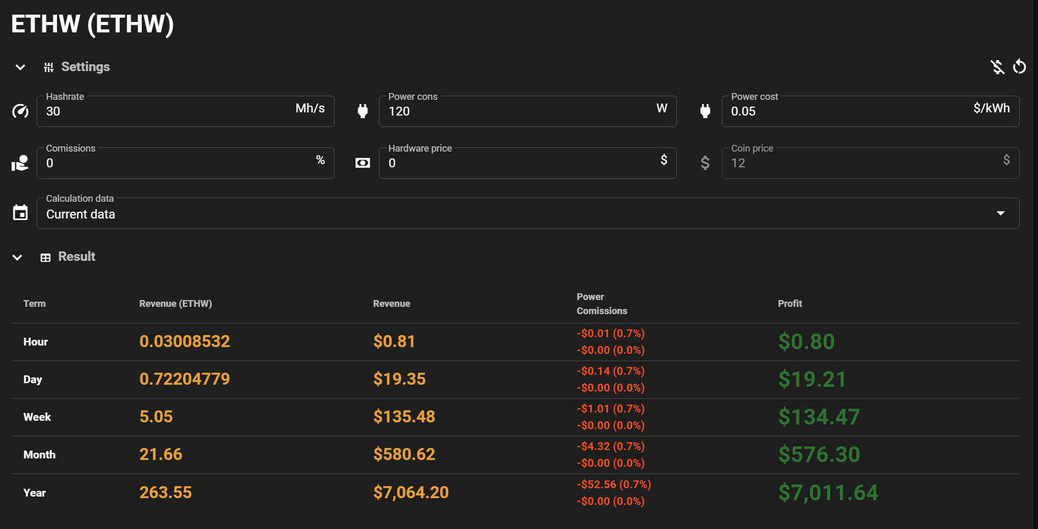Click the weekly ETHW revenue 5.05
This screenshot has width=1038, height=529.
pyautogui.click(x=156, y=417)
